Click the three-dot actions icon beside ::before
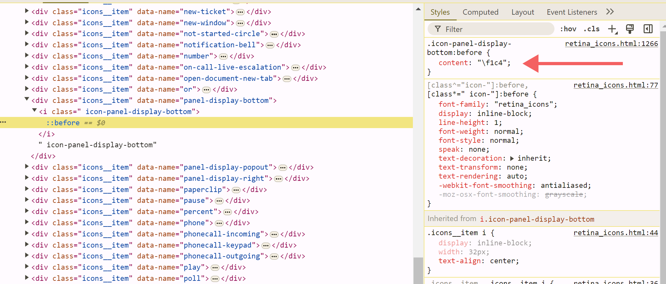Screen dimensions: 666x284 [x=4, y=122]
